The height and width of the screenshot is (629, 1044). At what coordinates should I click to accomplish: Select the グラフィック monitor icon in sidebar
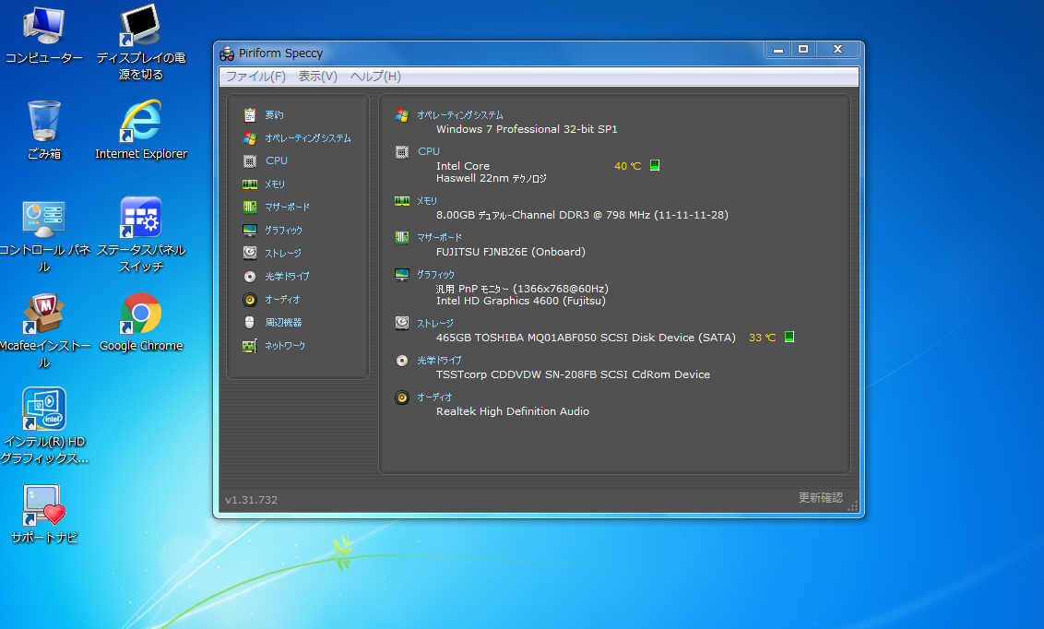click(250, 231)
